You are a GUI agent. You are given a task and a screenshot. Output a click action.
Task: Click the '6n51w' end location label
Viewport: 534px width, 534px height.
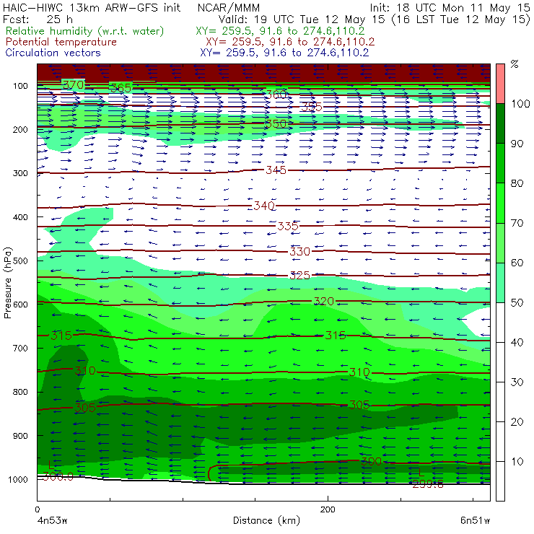(475, 520)
